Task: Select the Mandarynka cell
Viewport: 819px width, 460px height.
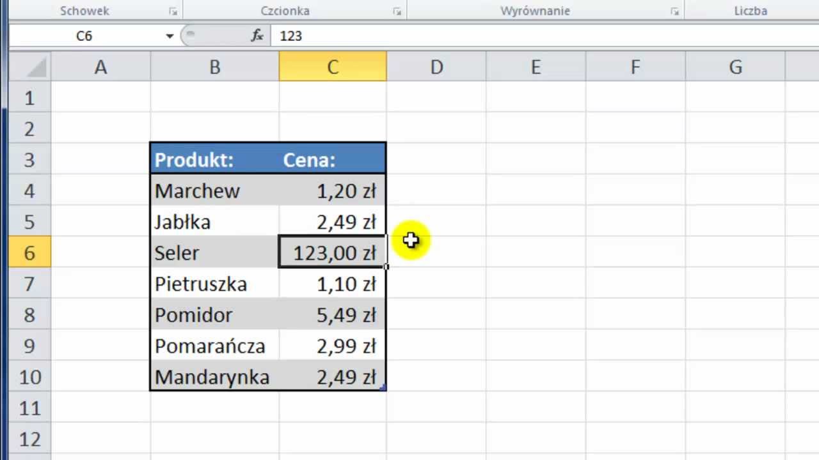Action: pos(214,376)
